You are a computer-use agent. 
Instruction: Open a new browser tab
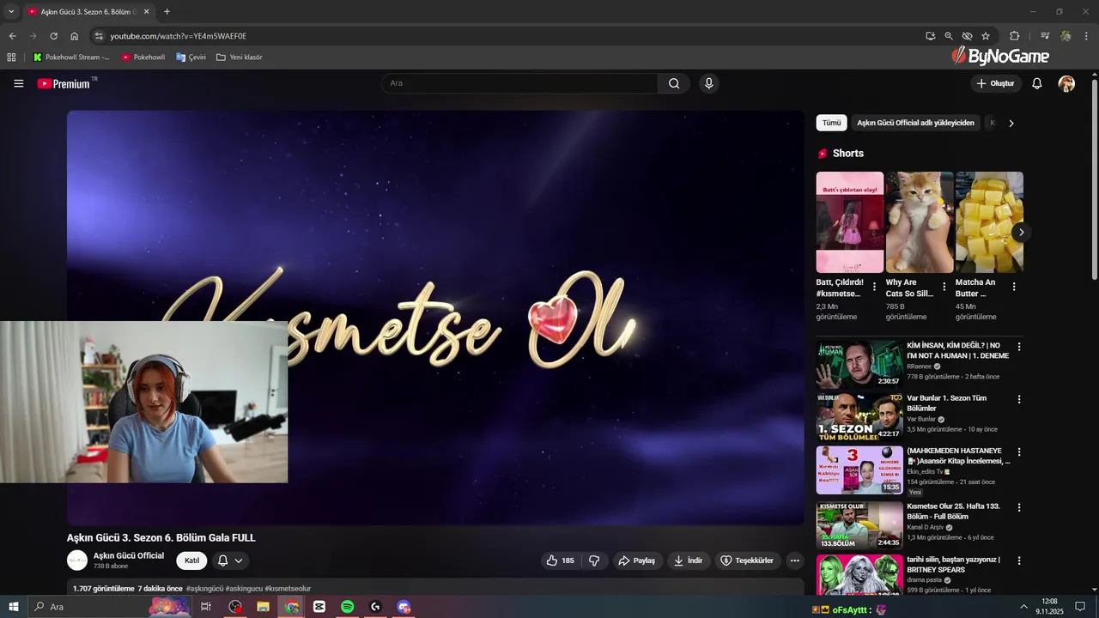tap(167, 12)
